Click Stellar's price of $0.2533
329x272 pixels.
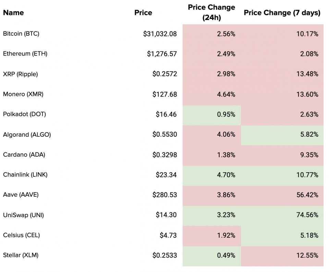pyautogui.click(x=165, y=256)
